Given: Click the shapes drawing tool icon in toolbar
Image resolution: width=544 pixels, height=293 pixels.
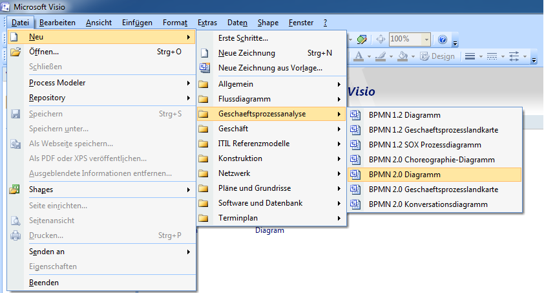Looking at the screenshot, I should pos(362,39).
